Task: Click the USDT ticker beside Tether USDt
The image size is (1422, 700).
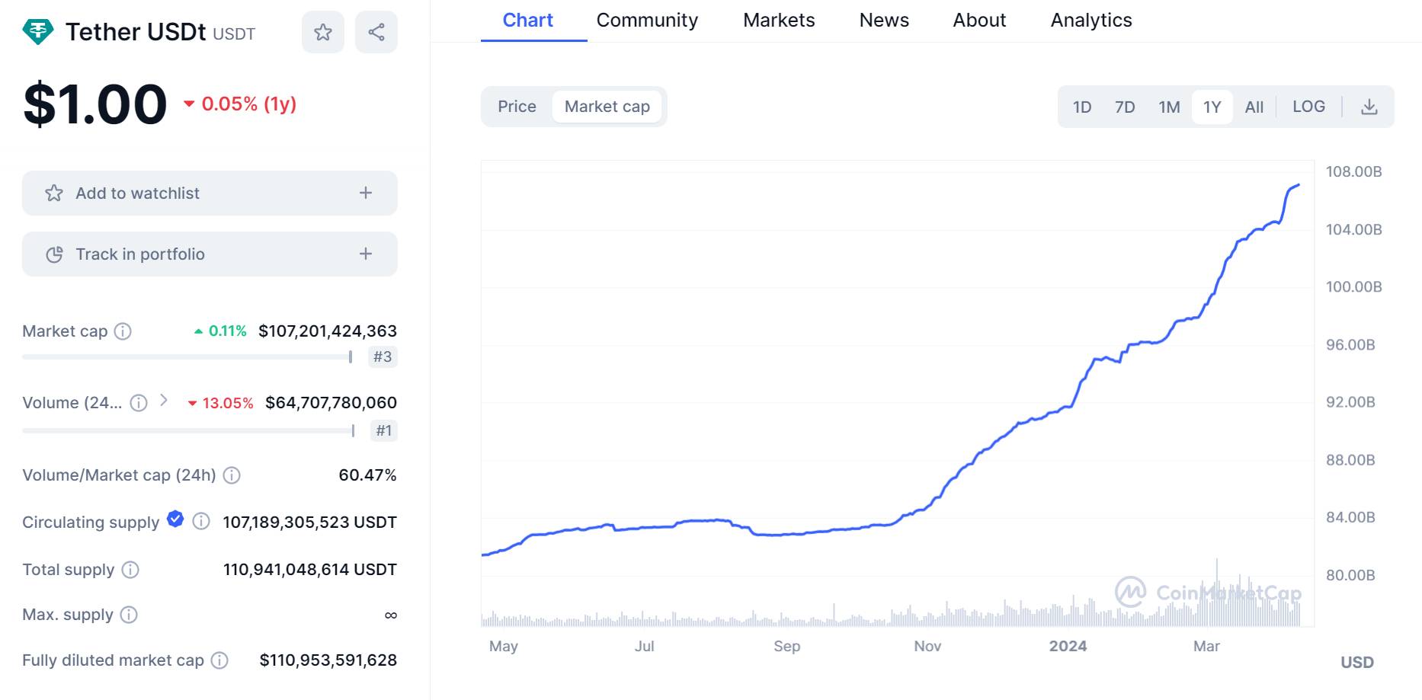Action: click(x=234, y=34)
